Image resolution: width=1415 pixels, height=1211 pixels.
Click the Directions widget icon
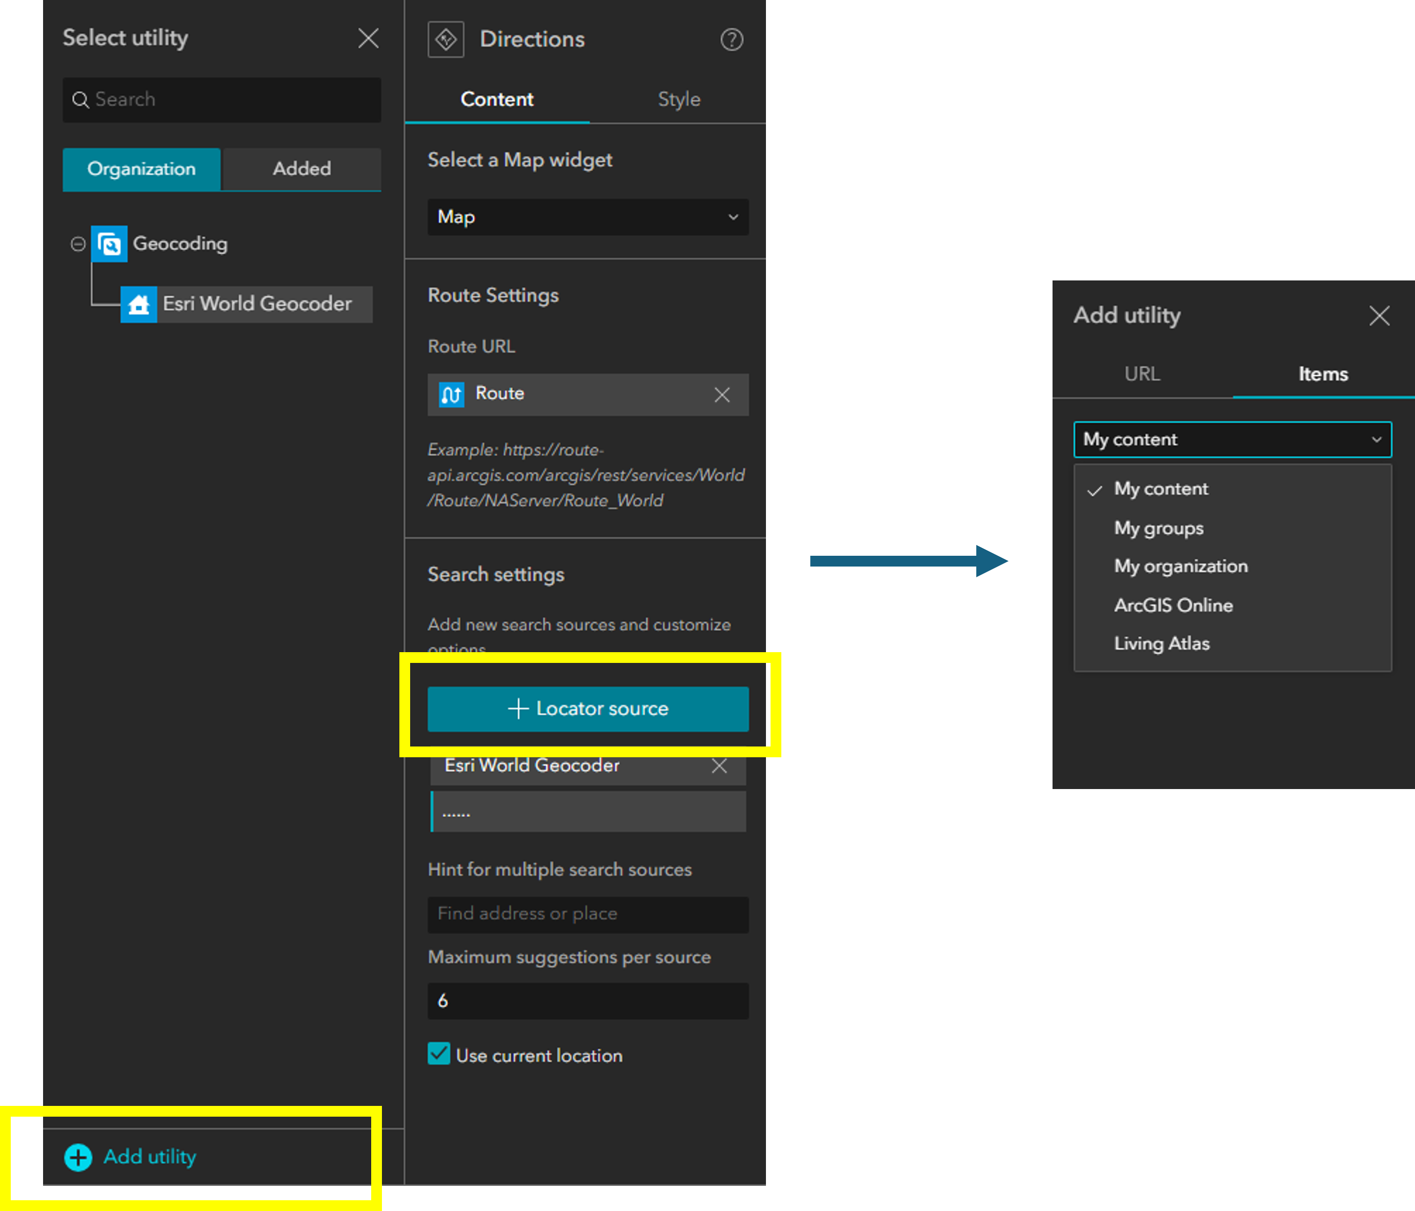click(445, 39)
